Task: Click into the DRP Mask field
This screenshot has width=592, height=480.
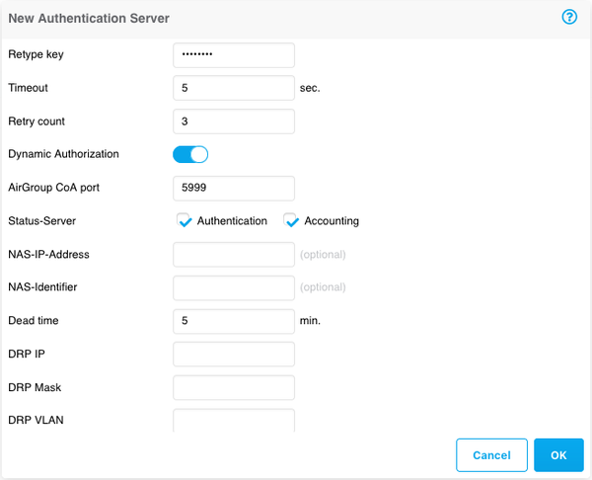Action: pyautogui.click(x=234, y=388)
